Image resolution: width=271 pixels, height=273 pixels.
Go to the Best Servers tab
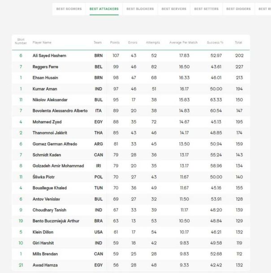pyautogui.click(x=174, y=9)
